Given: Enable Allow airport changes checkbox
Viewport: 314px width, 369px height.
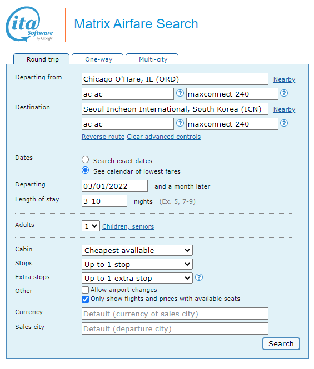Looking at the screenshot, I should 86,290.
